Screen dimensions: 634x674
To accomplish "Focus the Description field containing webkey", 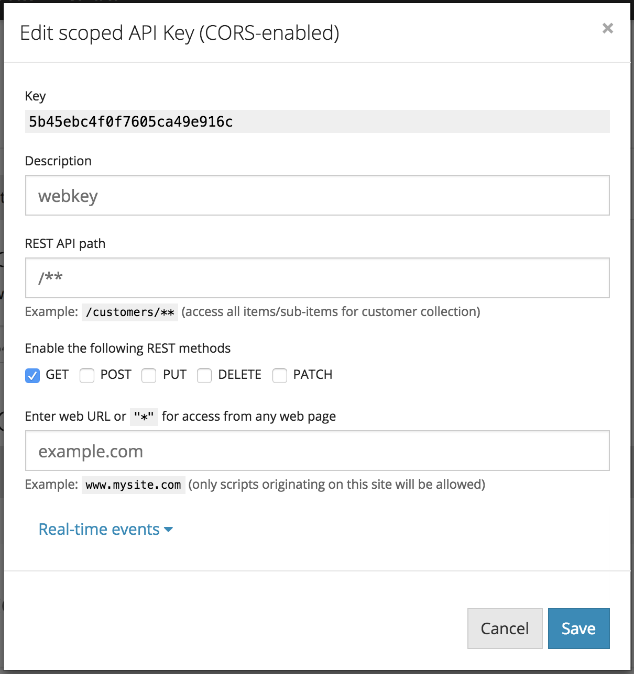I will pyautogui.click(x=317, y=195).
